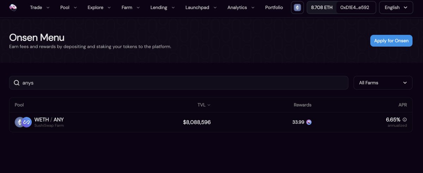Open the Pool menu
The image size is (423, 173).
coord(68,7)
